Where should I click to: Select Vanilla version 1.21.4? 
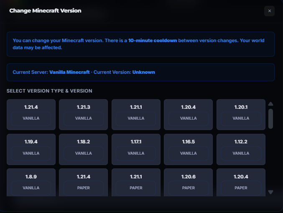(x=31, y=114)
